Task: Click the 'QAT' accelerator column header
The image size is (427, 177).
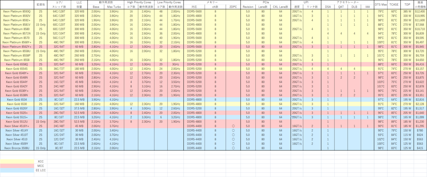Action: tap(341, 7)
